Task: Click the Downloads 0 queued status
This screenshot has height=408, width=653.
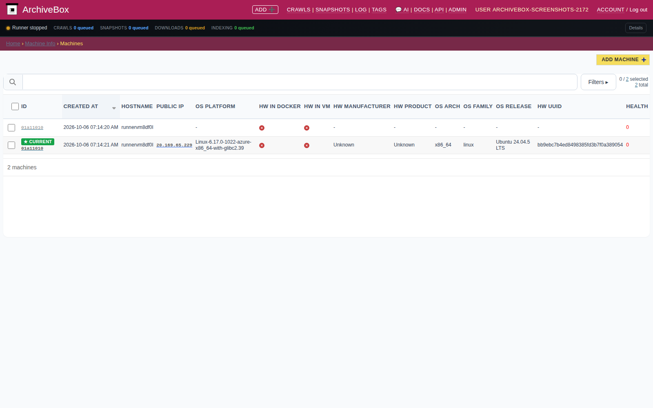Action: [180, 28]
